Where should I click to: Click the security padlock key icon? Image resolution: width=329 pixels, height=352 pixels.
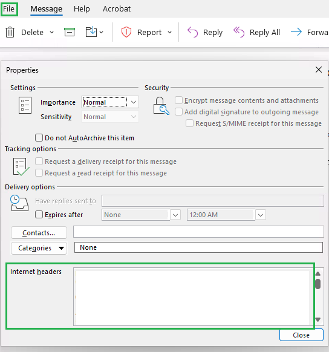pyautogui.click(x=161, y=106)
